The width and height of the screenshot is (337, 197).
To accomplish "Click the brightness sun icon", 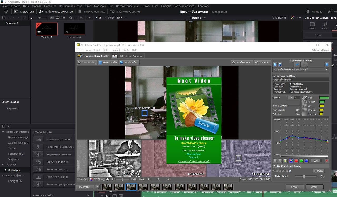I will click(x=113, y=179).
